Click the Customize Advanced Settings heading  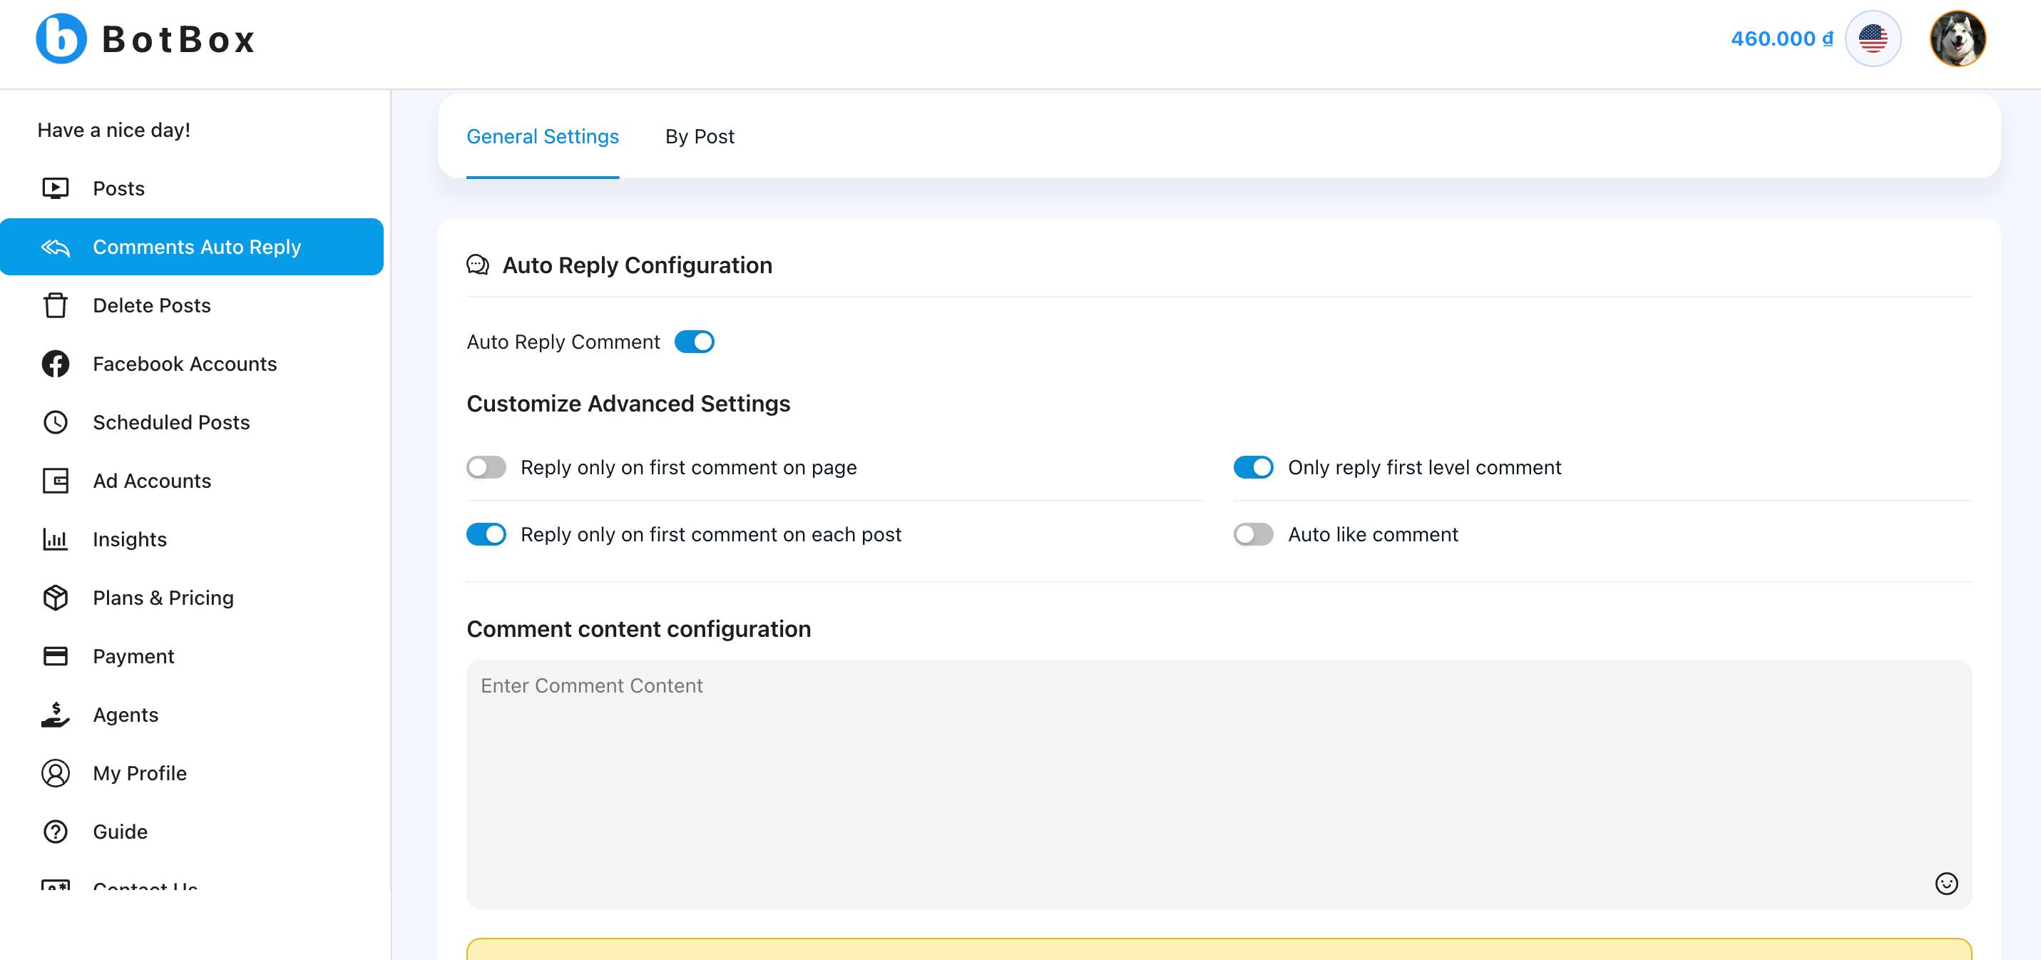(628, 404)
